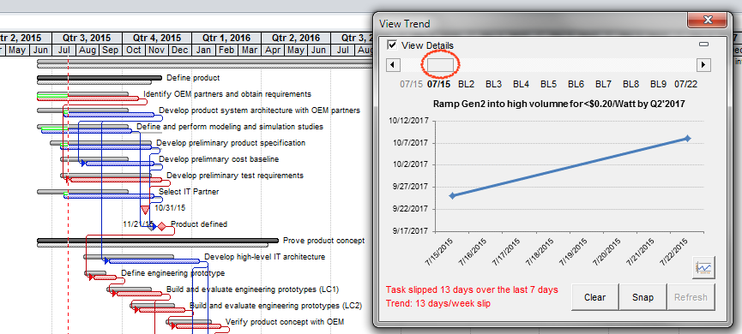Click the Trend: 13 days/week slip message
Image resolution: width=742 pixels, height=334 pixels.
(437, 304)
